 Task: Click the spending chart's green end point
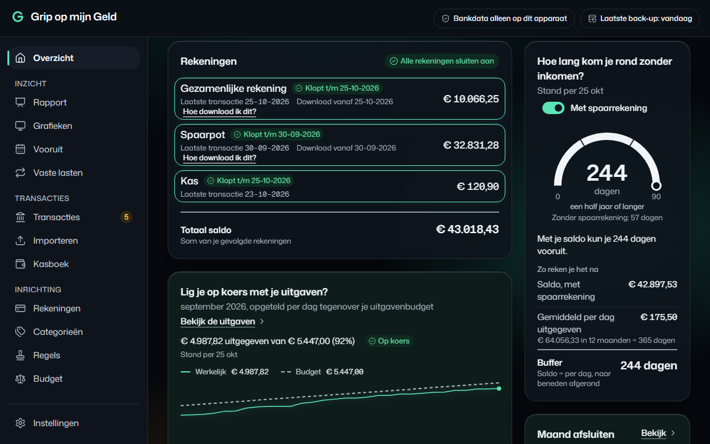coord(499,388)
